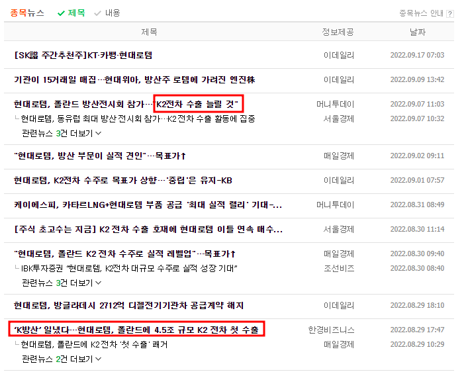
Task: Click date 2022.09.17 07:03
Action: tap(417, 55)
